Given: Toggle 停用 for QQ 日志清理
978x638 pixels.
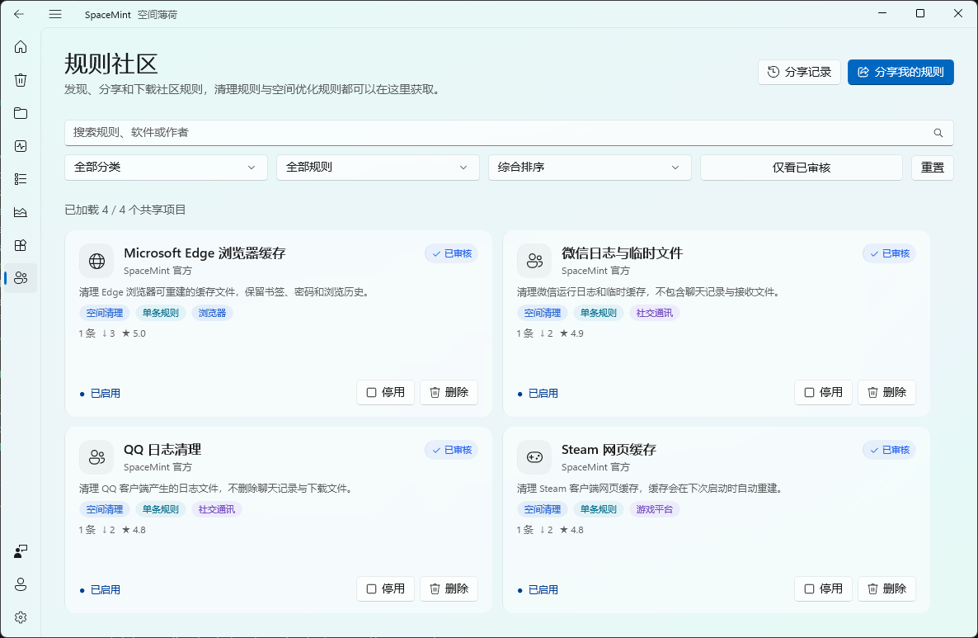Looking at the screenshot, I should pyautogui.click(x=385, y=589).
